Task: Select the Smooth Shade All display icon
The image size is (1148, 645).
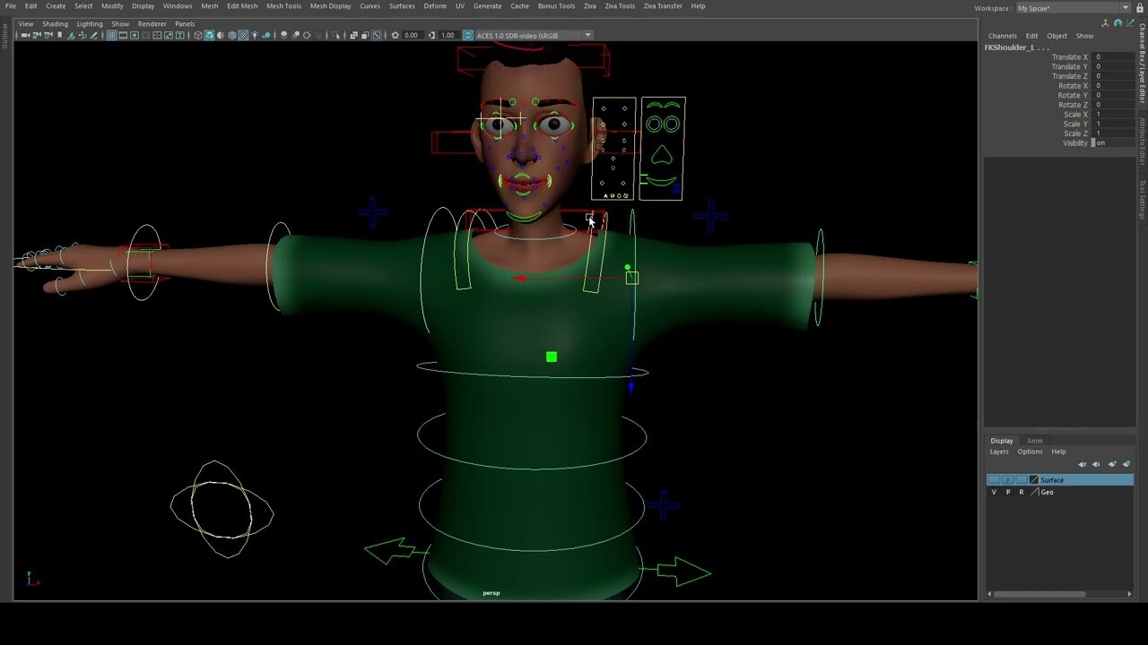Action: 221,35
